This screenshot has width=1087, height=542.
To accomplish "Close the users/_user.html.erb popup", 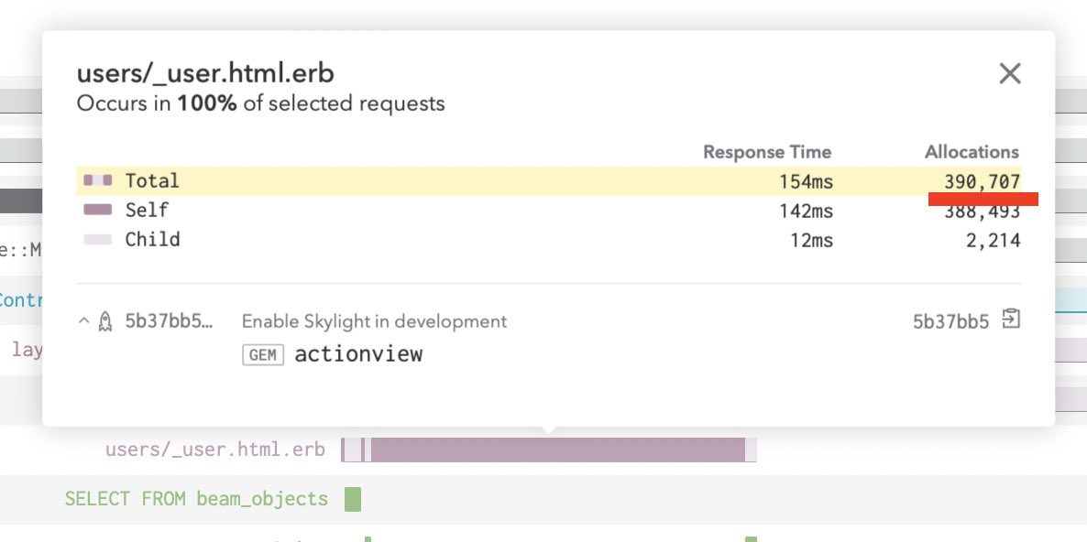I will [x=1009, y=73].
